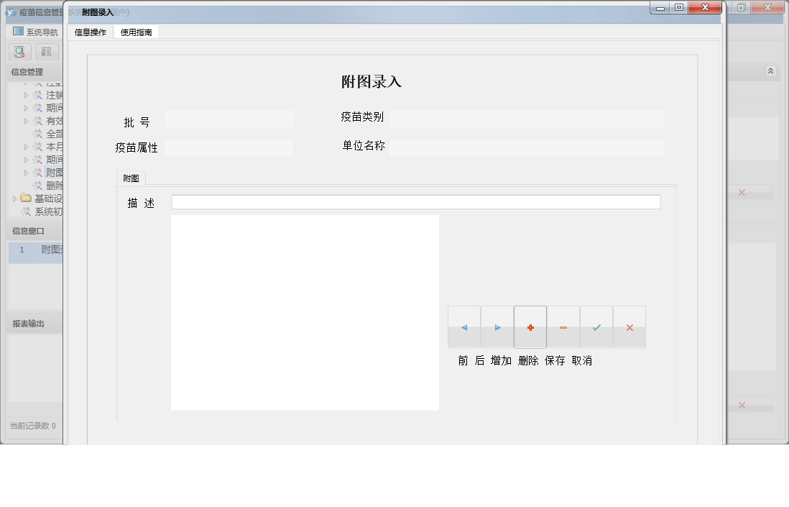Image resolution: width=789 pixels, height=507 pixels.
Task: Click the icon of the 系统初 tree item
Action: 26,211
